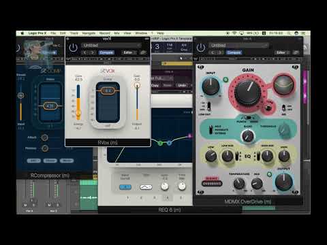Toggle the blue band on/off button in REQ 6
This screenshot has width=327, height=245.
coord(125,187)
